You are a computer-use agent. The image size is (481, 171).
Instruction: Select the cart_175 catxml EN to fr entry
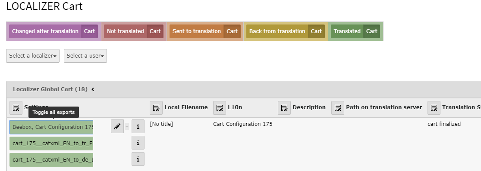(x=51, y=144)
